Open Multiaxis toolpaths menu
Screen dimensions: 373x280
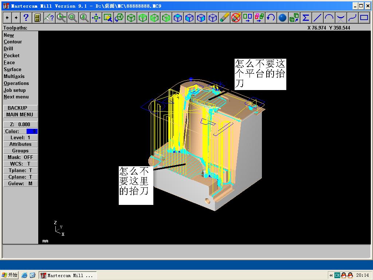(14, 76)
